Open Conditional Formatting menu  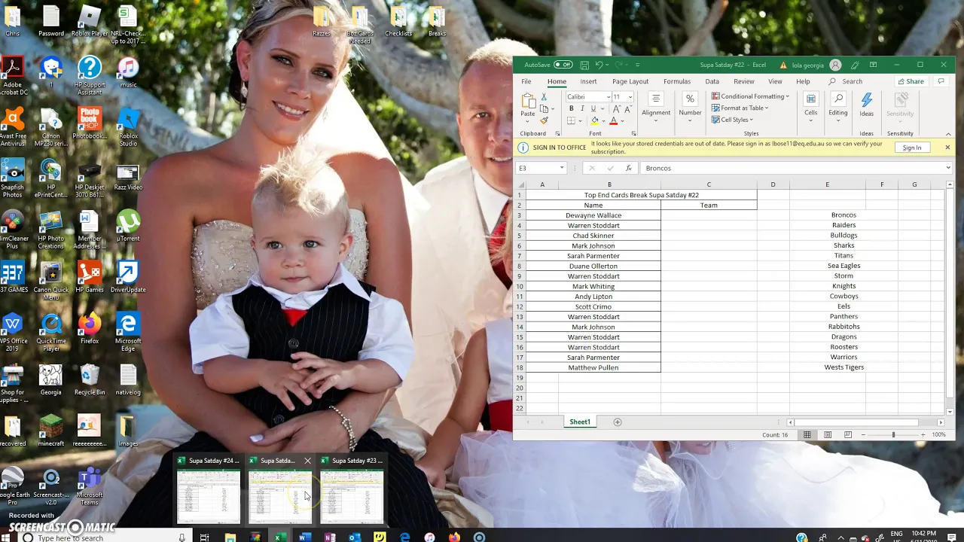[x=750, y=96]
